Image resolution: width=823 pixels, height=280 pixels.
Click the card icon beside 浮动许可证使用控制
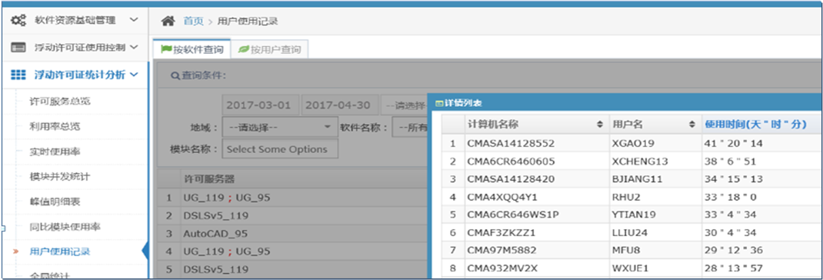point(18,47)
